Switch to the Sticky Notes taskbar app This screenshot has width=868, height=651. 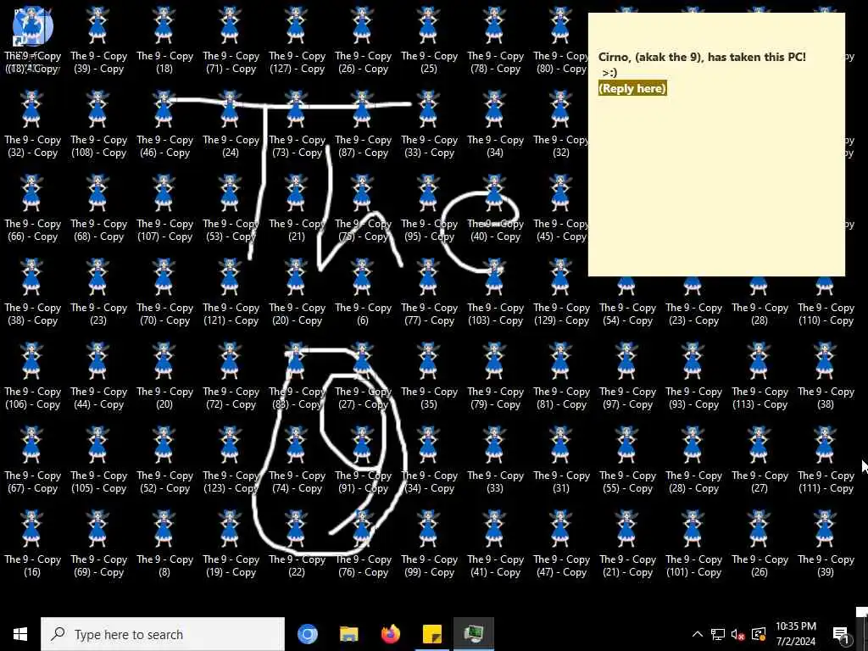click(431, 634)
